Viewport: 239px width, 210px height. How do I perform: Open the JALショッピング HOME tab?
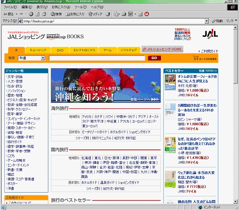[162, 49]
